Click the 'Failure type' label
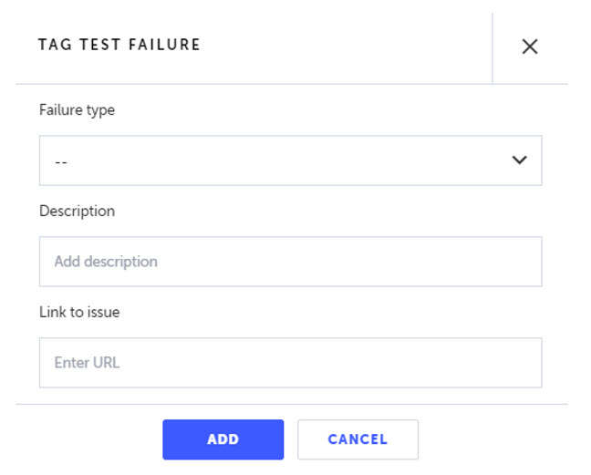This screenshot has height=475, width=591. click(x=77, y=110)
